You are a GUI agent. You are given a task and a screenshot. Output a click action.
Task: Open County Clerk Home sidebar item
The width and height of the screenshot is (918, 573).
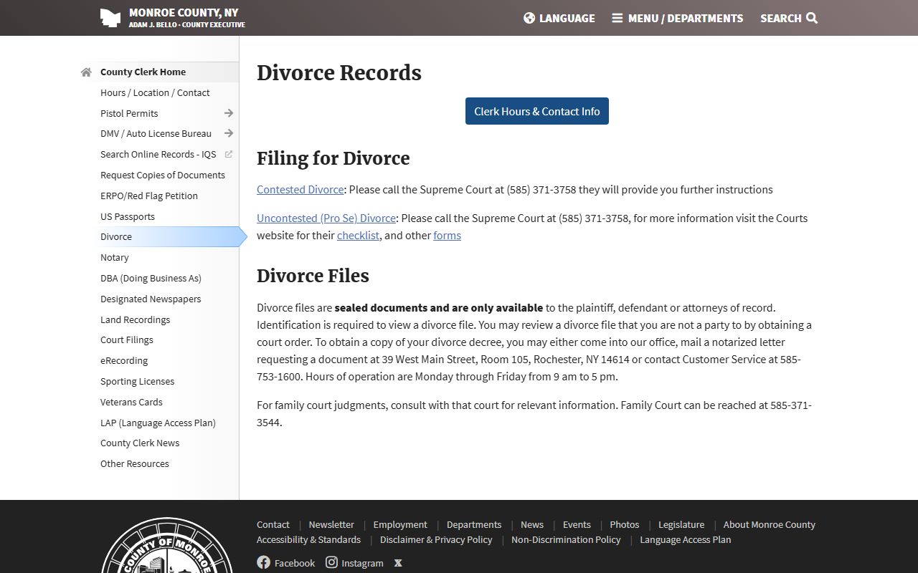pos(143,72)
